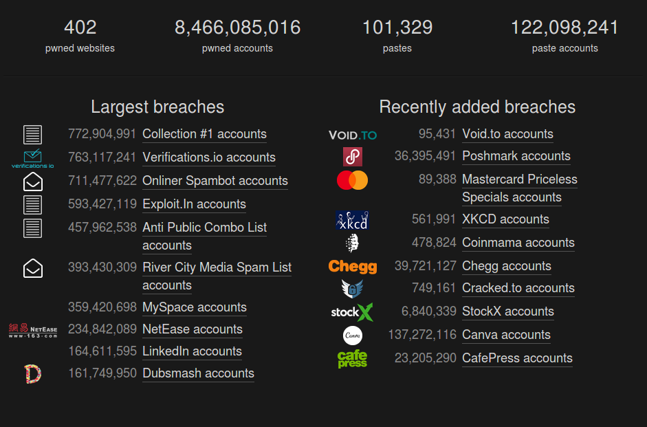Click the NetEase logo icon
The width and height of the screenshot is (647, 427).
(x=32, y=331)
